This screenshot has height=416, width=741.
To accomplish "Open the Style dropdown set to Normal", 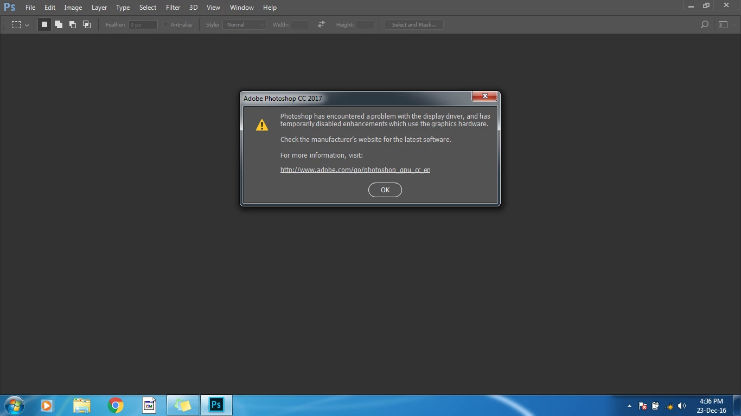I will click(244, 24).
